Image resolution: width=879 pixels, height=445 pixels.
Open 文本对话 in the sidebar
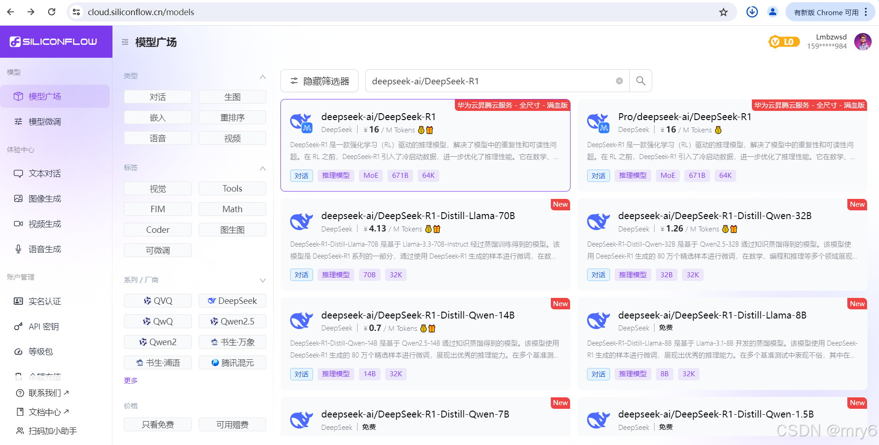pyautogui.click(x=55, y=173)
